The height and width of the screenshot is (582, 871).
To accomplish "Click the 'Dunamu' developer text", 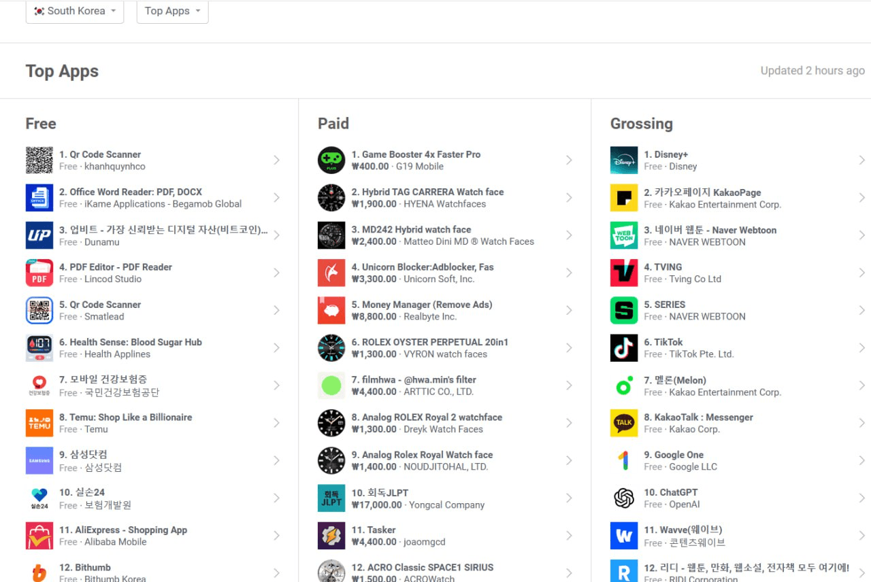I will point(102,241).
